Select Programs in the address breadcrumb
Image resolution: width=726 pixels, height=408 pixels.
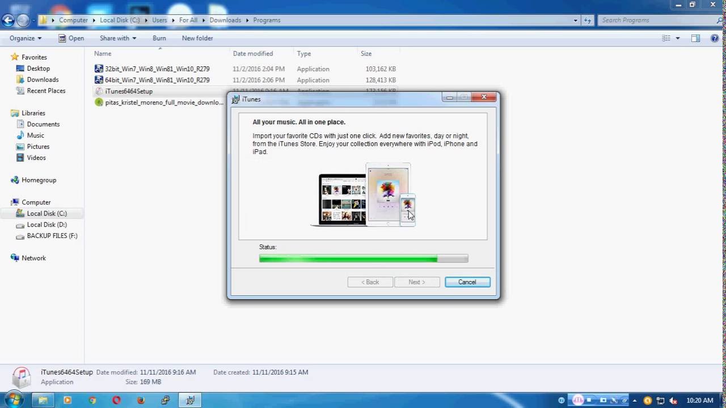point(267,20)
